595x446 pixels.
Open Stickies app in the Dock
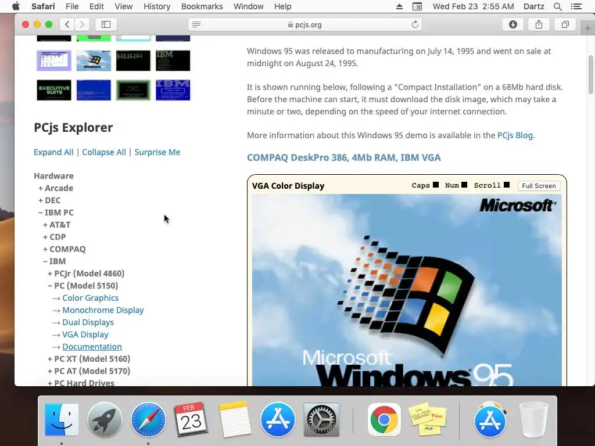pos(427,419)
